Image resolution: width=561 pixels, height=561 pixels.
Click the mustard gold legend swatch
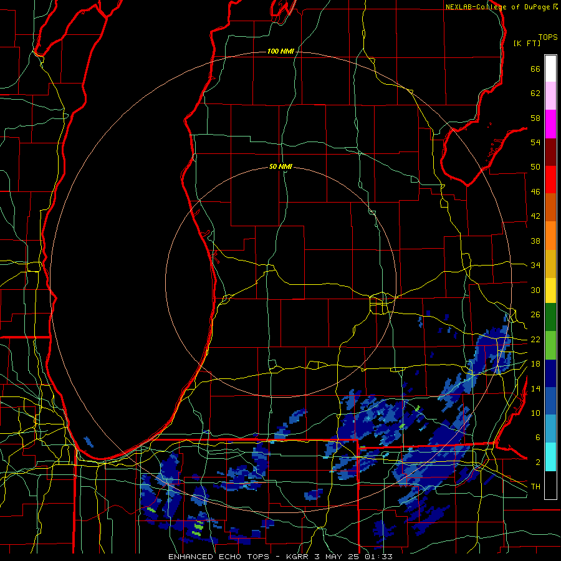tap(550, 264)
